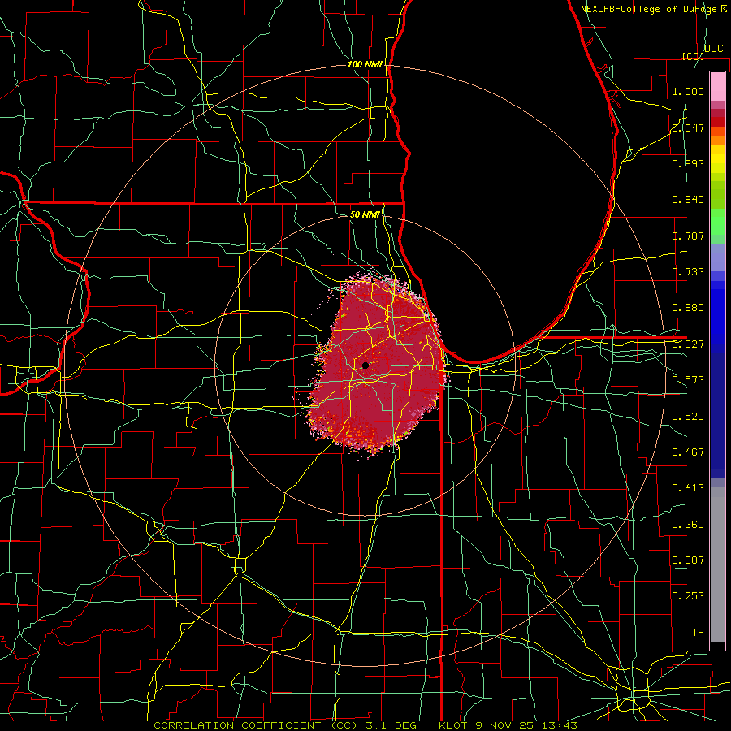The height and width of the screenshot is (731, 731).
Task: Select the 0.627 legend value
Action: (688, 344)
